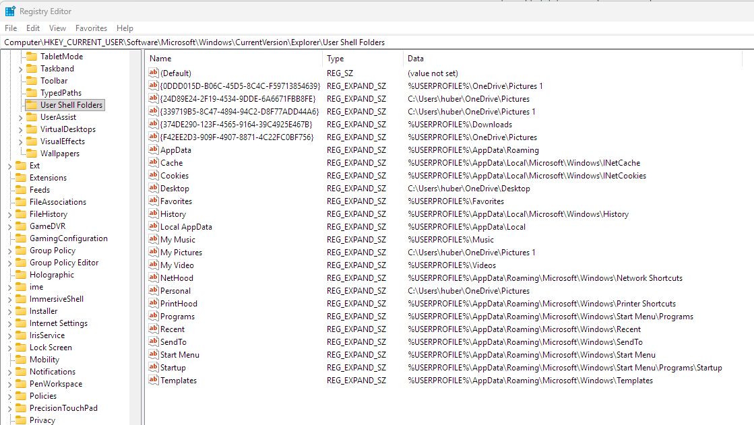Select the string icon beside Programs value
754x425 pixels.
pos(154,316)
